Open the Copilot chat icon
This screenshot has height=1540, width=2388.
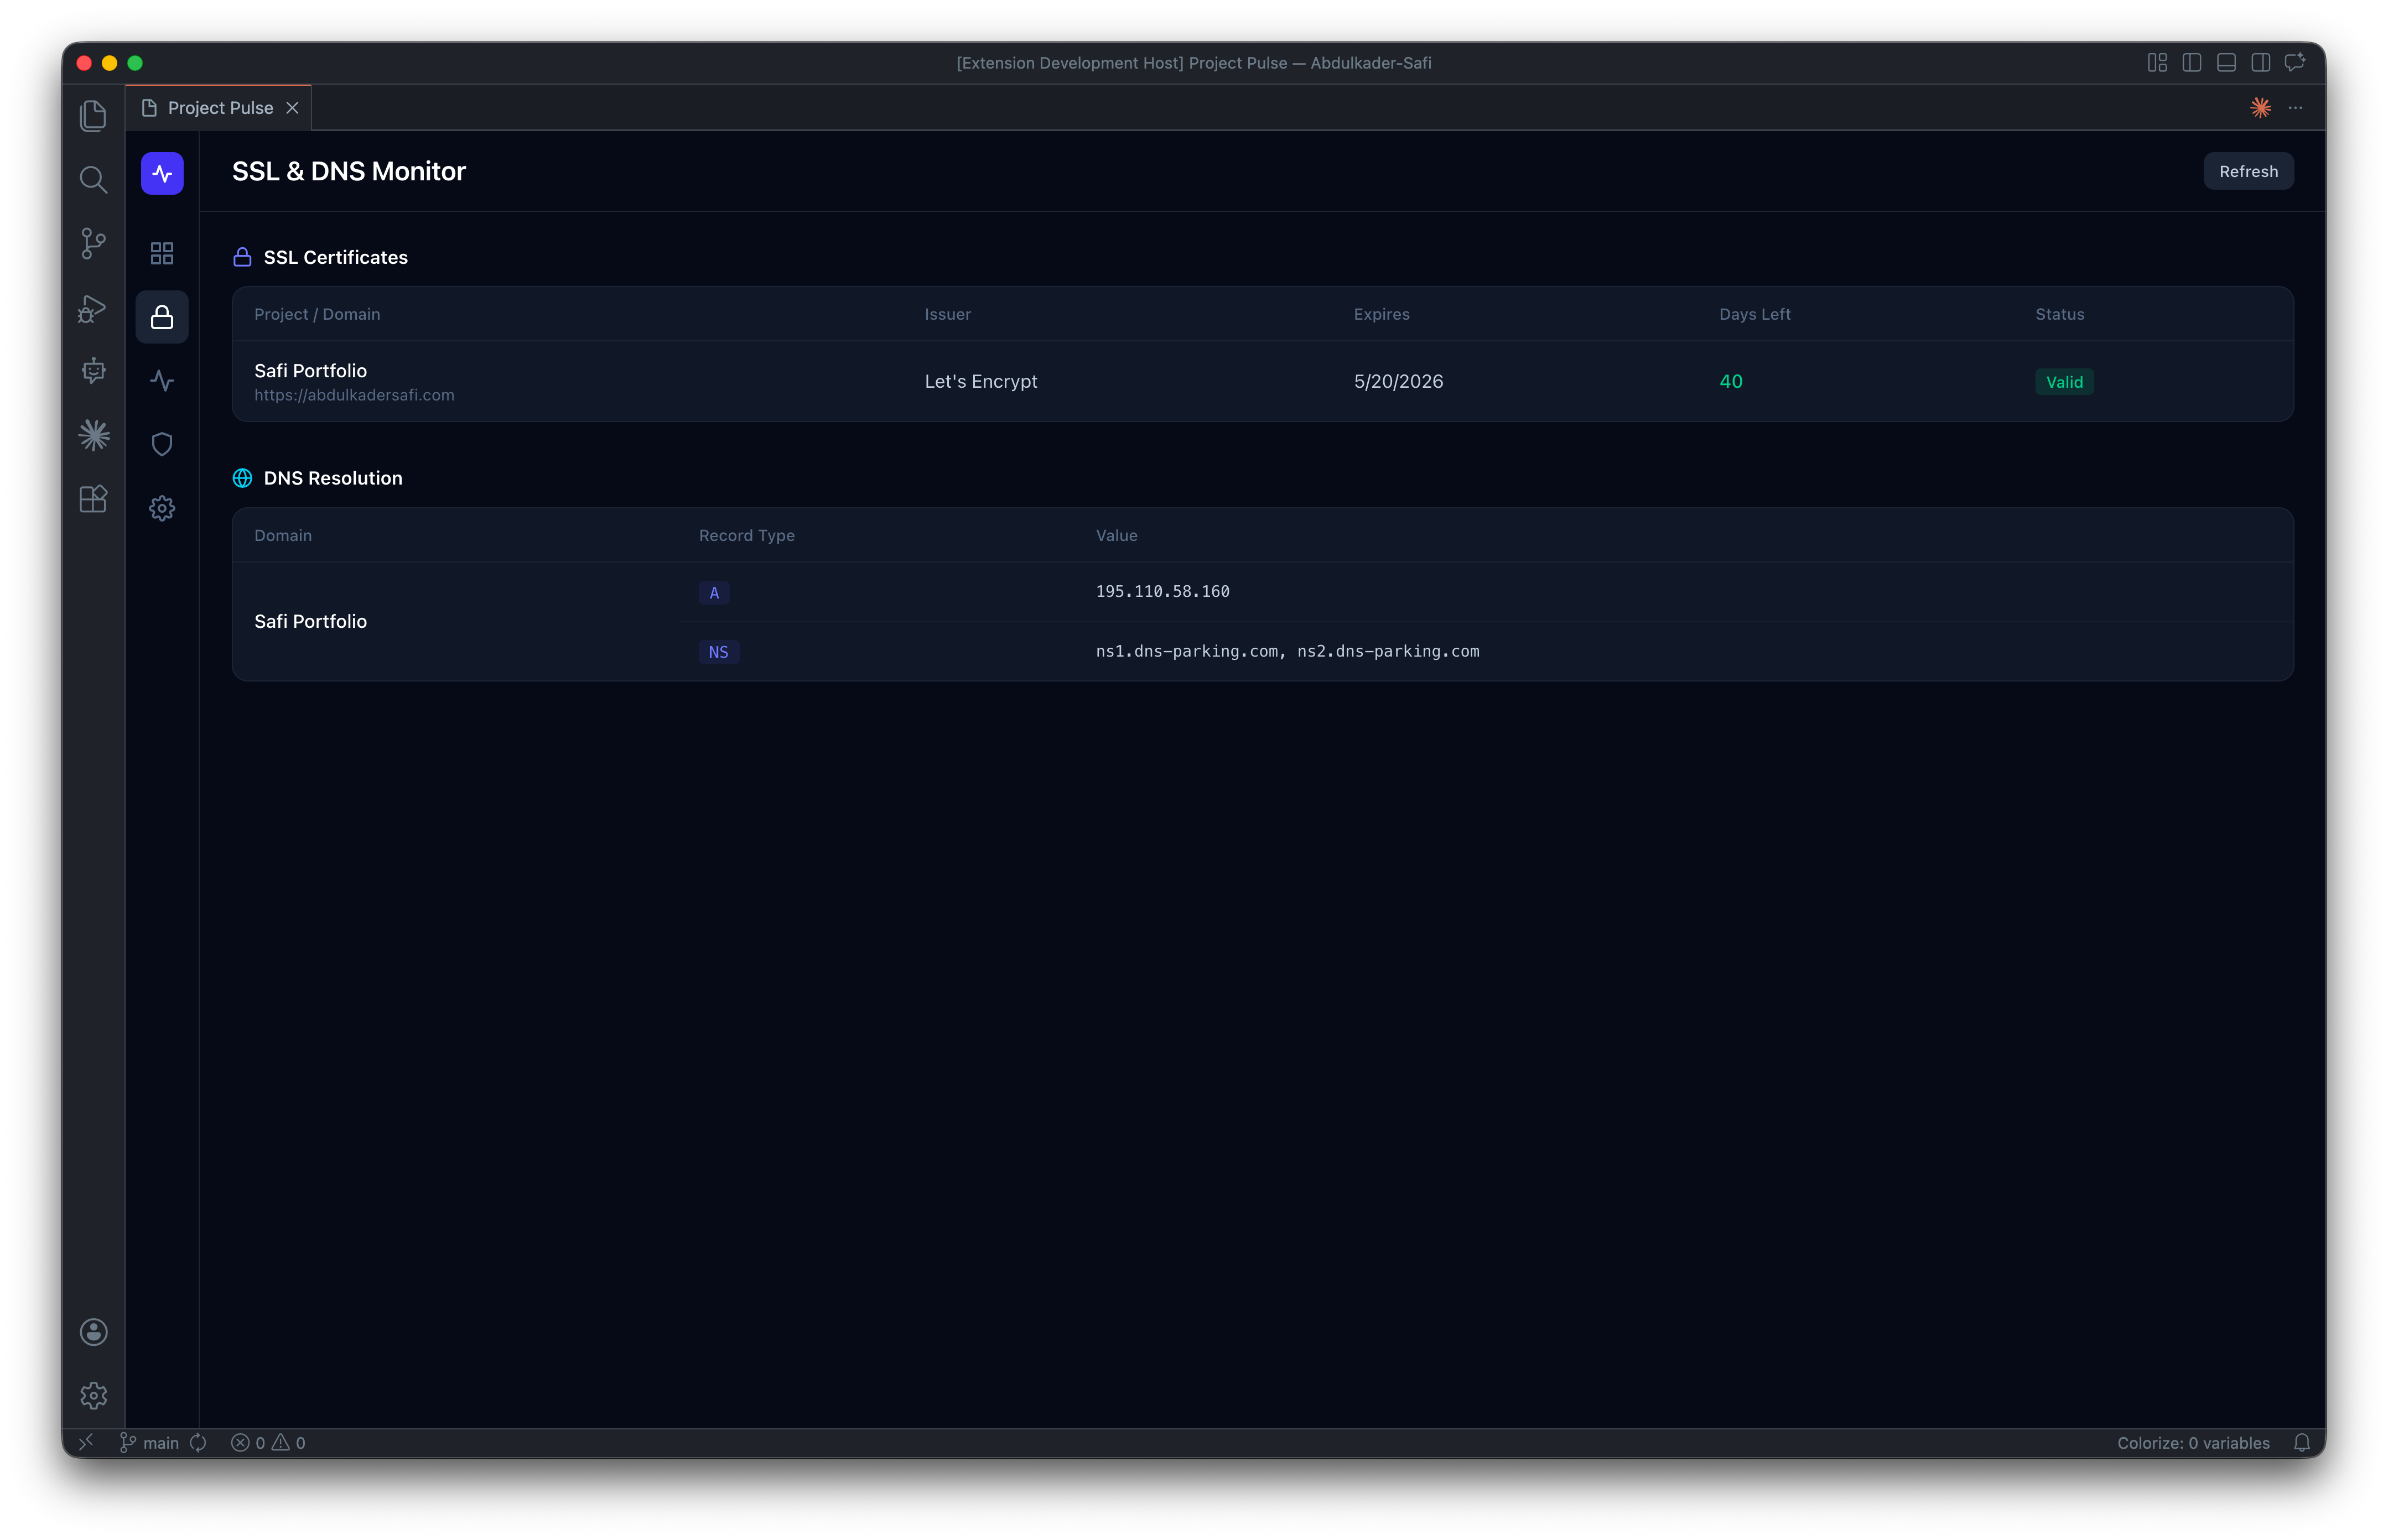[x=93, y=371]
